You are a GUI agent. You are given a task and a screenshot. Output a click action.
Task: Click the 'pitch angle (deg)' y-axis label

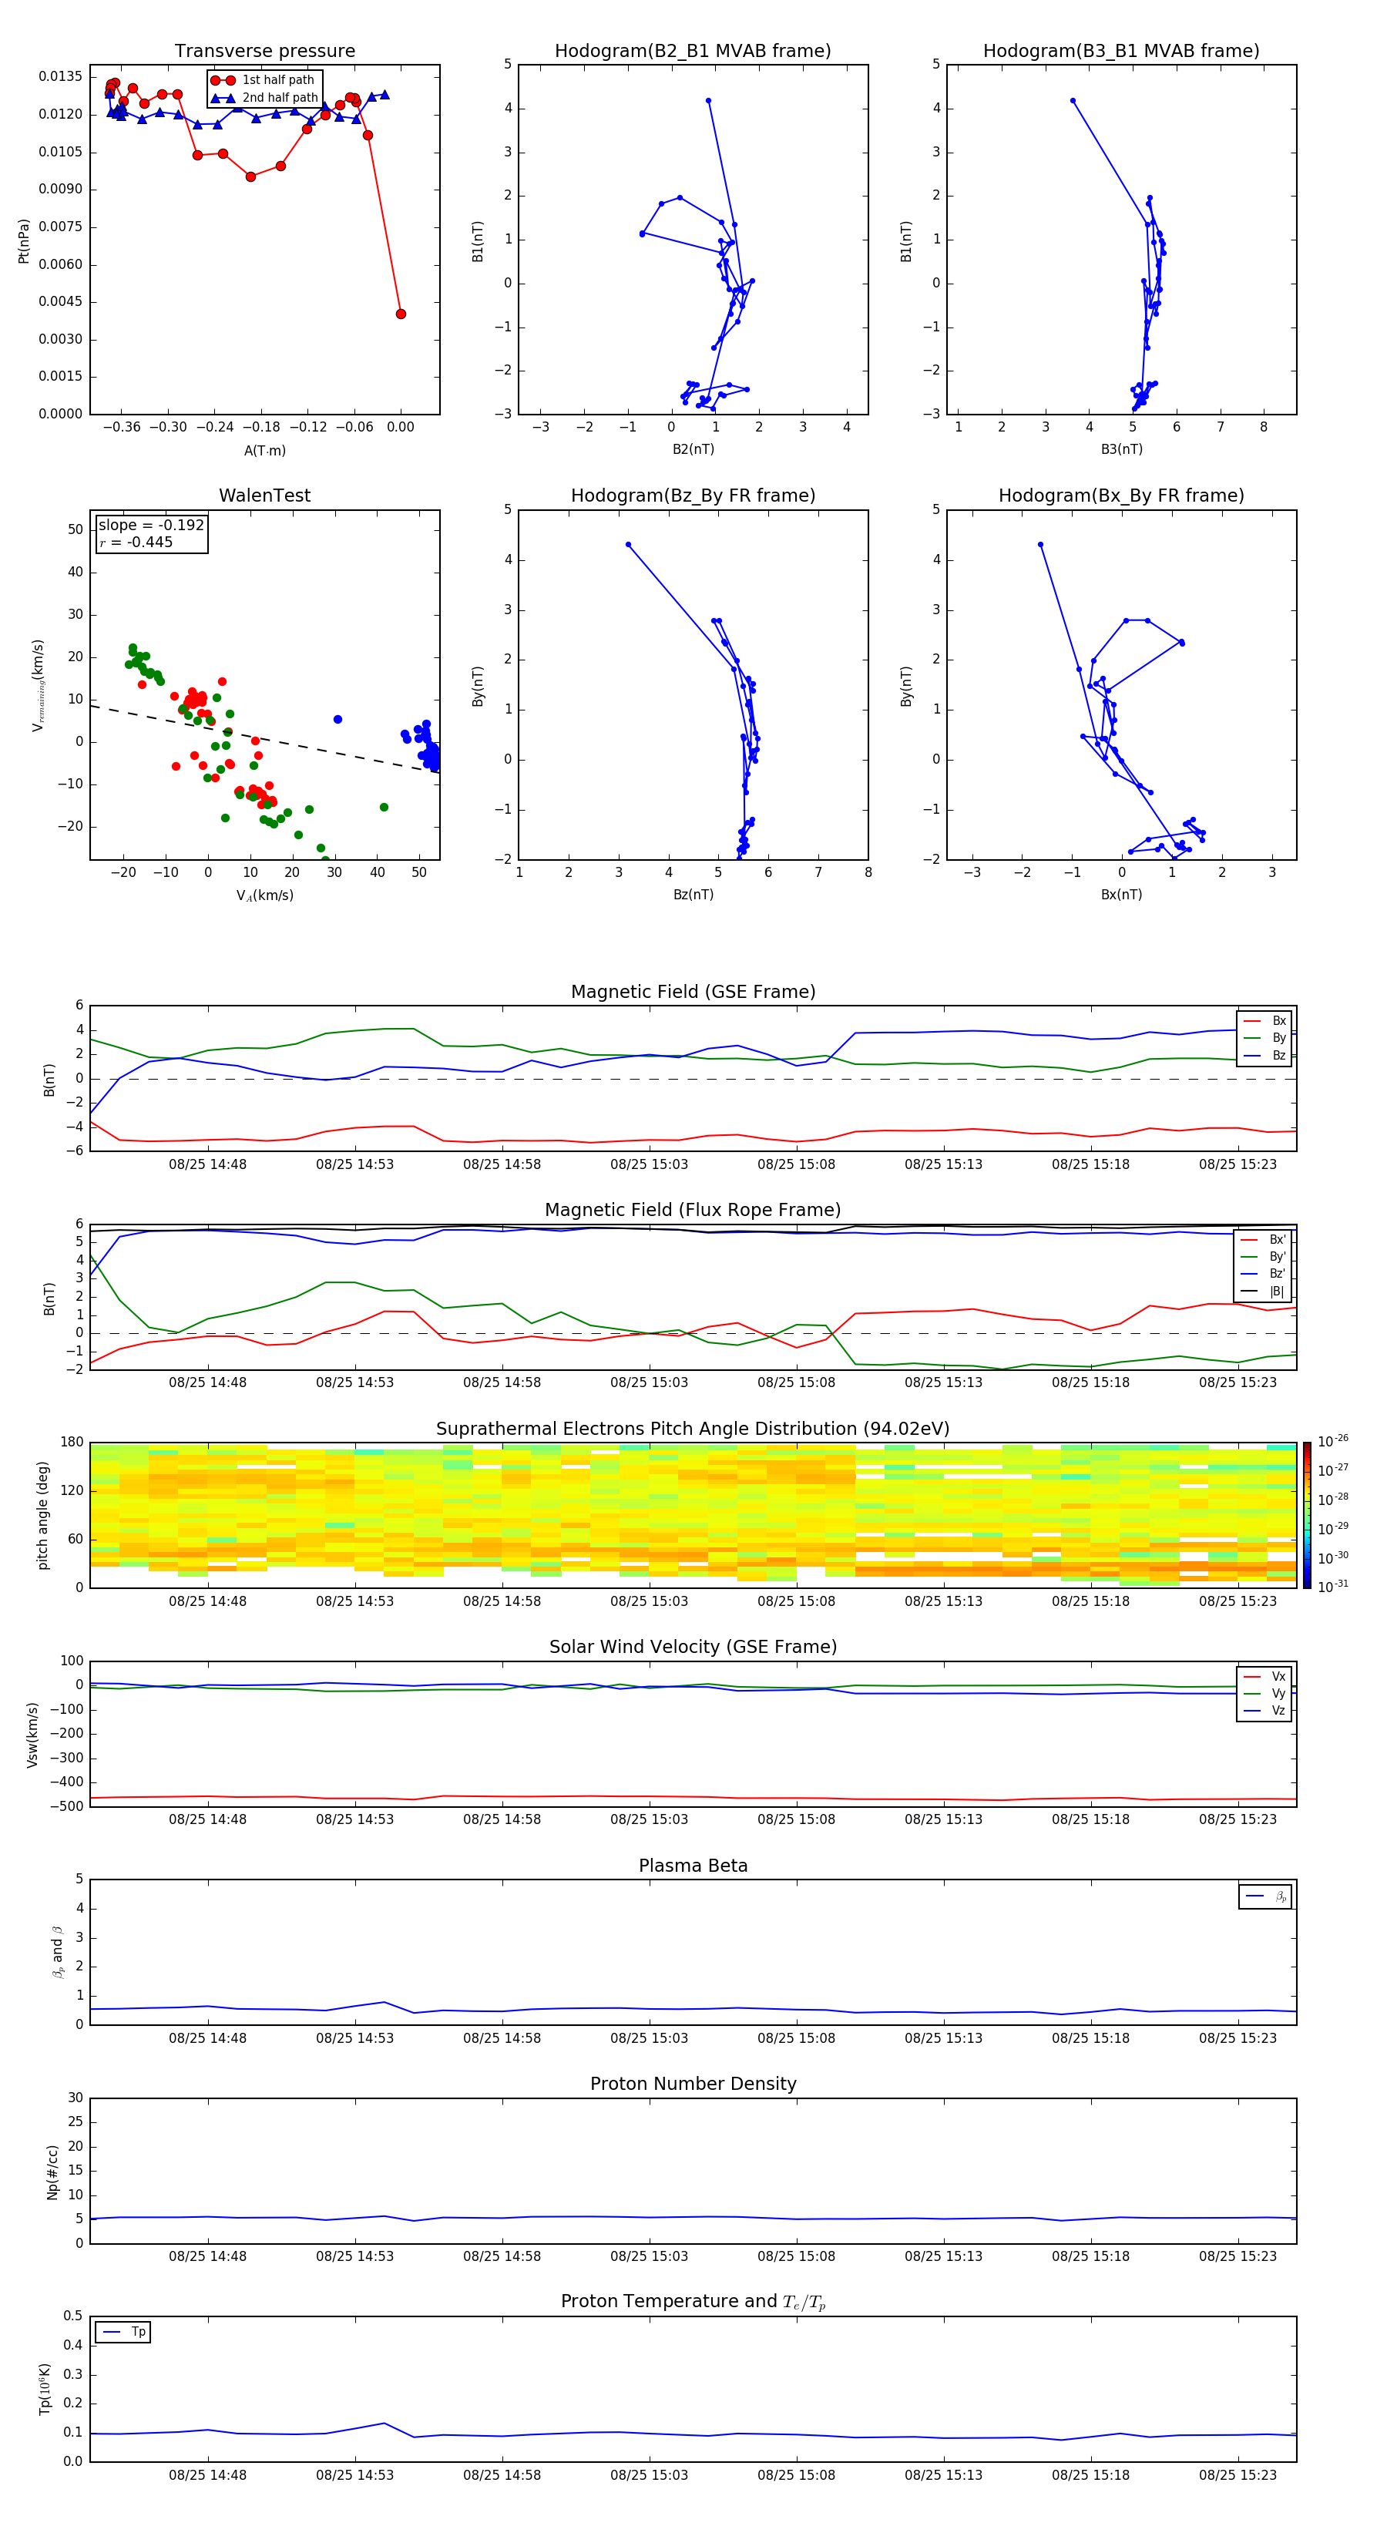tap(42, 1515)
